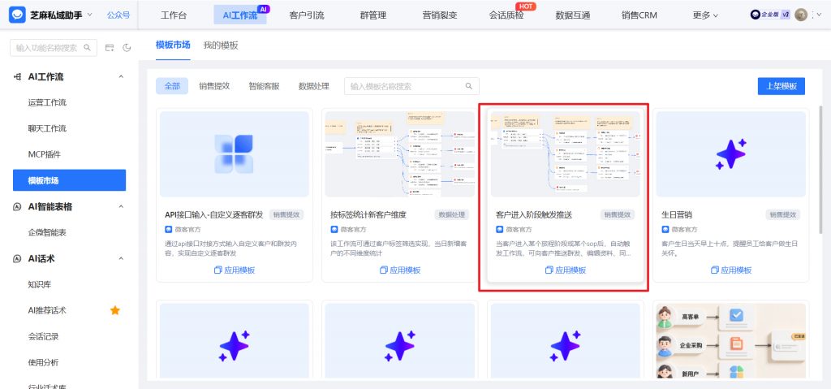Click 数据处理 tag on 按标签统计新客户维度 card

pyautogui.click(x=452, y=215)
